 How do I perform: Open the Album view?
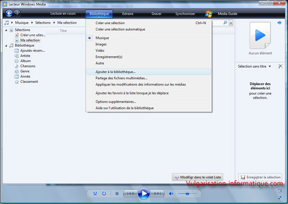point(25,61)
